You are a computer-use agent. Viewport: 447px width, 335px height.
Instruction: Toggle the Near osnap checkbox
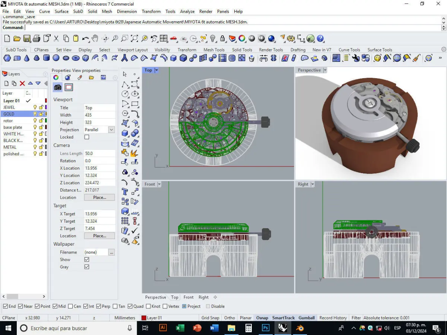coord(20,306)
